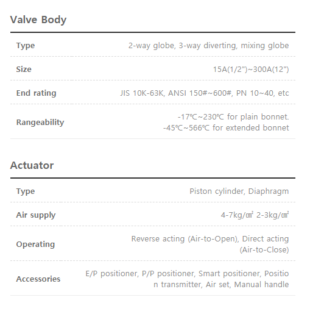Click the Operating row label

coord(35,244)
